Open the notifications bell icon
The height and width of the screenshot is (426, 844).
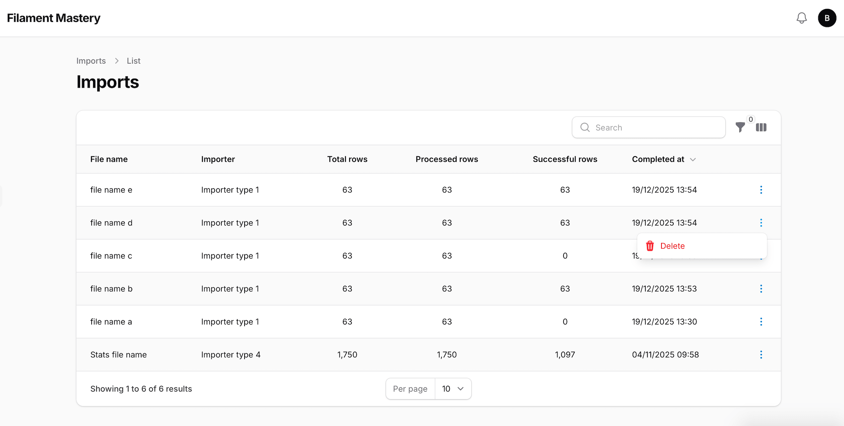(x=801, y=18)
